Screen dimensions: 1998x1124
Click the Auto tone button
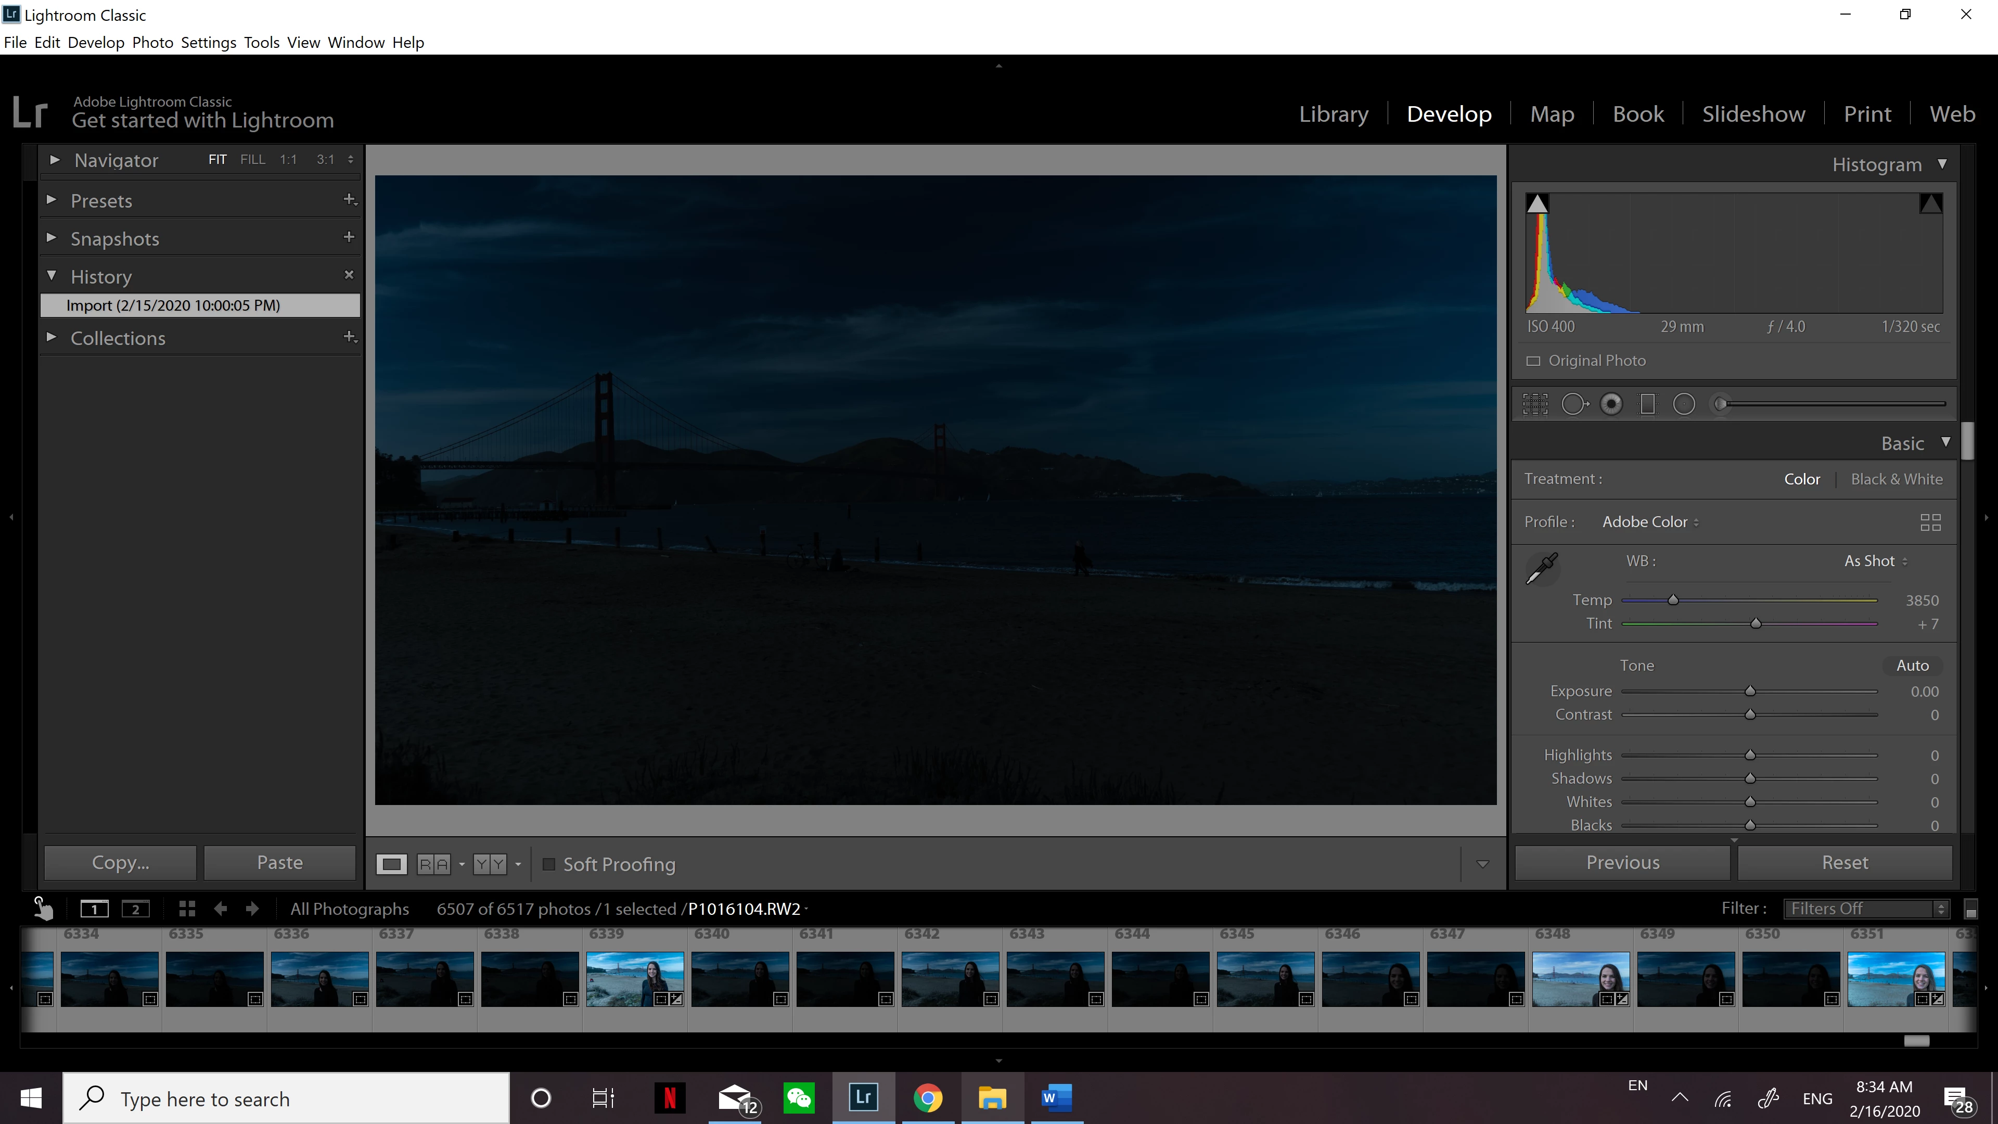coord(1912,666)
